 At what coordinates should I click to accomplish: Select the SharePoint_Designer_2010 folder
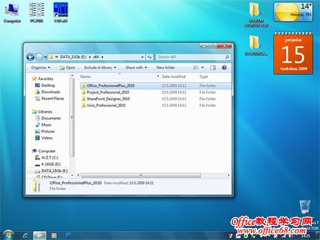tap(108, 99)
